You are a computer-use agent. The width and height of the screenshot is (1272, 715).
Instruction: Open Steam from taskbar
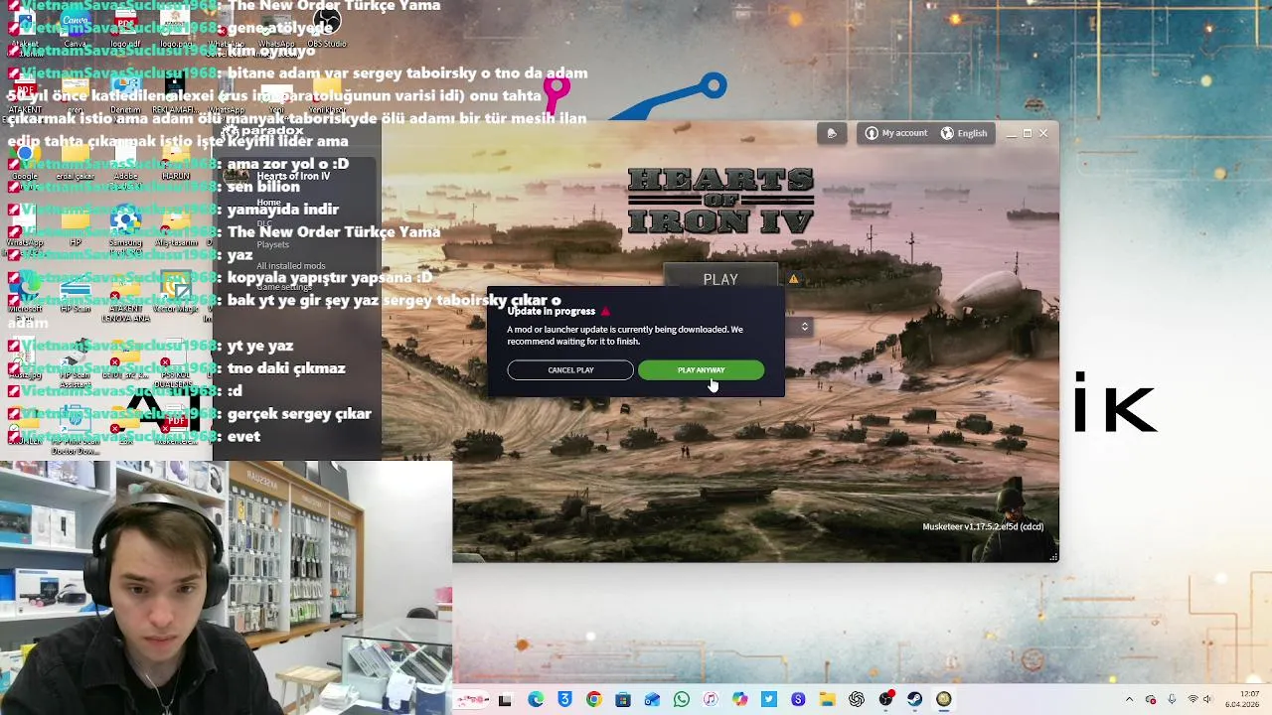pyautogui.click(x=914, y=700)
